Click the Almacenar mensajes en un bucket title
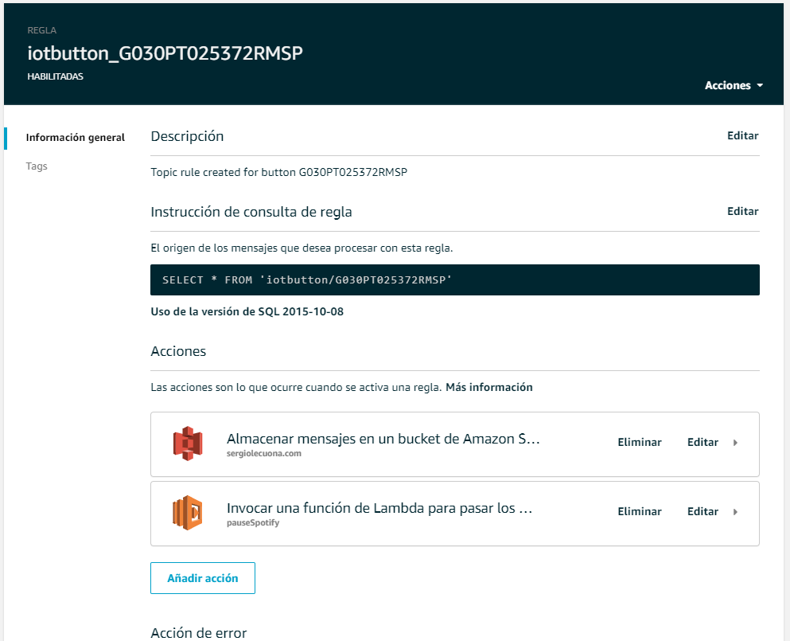 383,439
